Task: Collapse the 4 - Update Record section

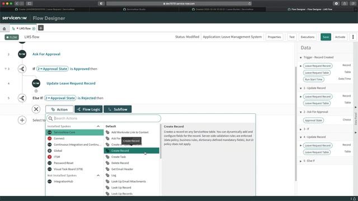Action: (301, 137)
